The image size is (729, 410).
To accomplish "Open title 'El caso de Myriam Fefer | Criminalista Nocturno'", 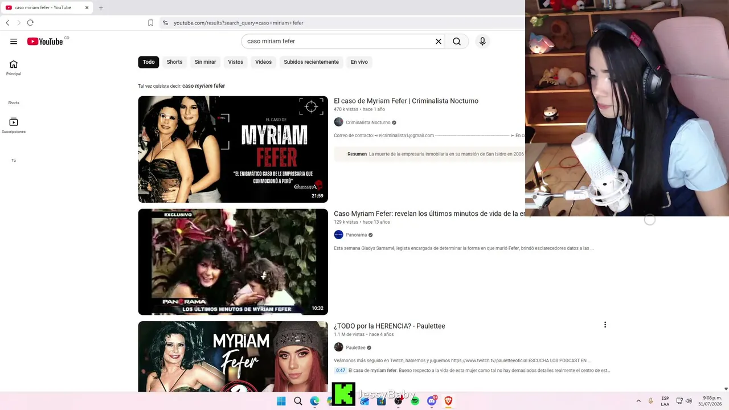I will [x=406, y=101].
